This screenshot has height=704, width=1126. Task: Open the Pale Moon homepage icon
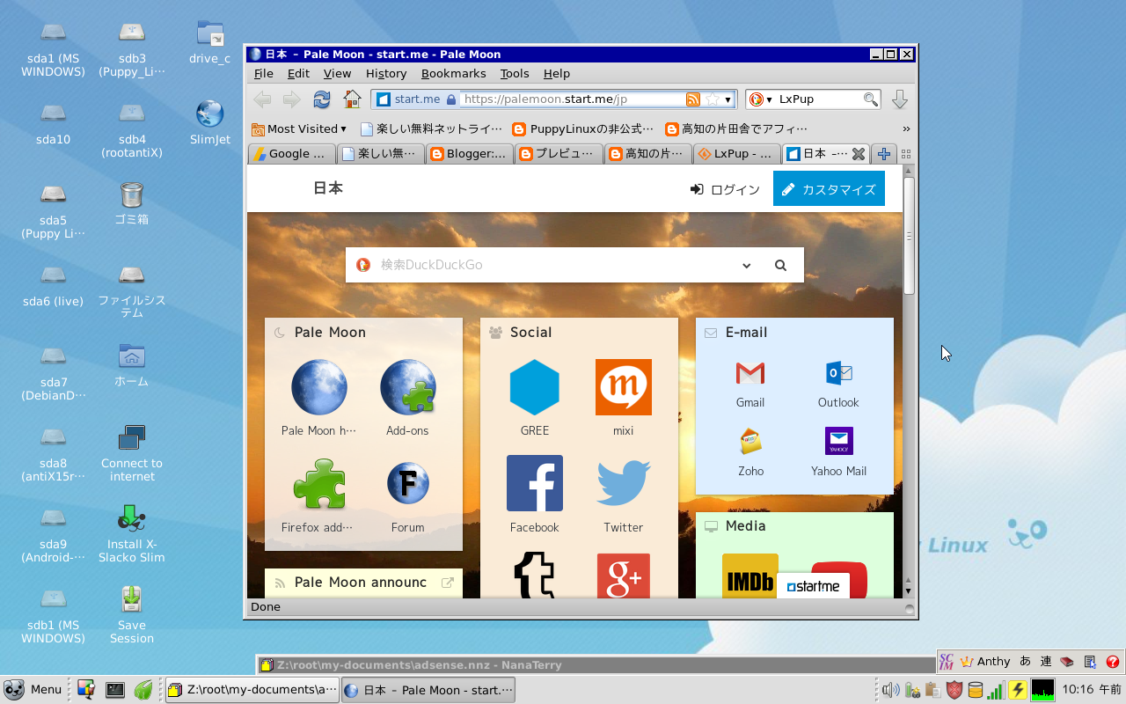[x=319, y=387]
